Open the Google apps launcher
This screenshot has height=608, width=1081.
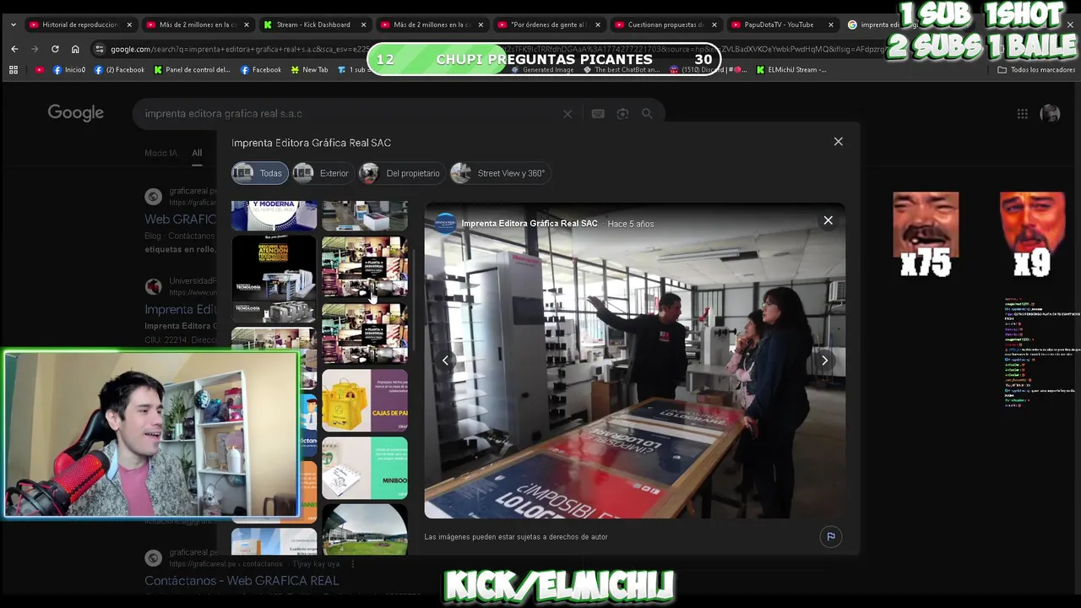pos(1023,113)
